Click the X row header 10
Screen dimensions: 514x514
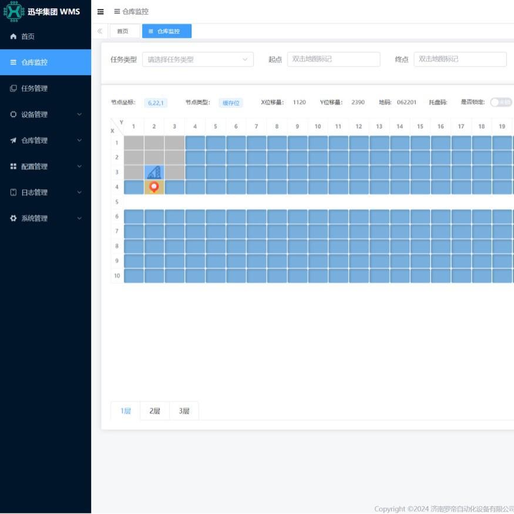point(117,276)
